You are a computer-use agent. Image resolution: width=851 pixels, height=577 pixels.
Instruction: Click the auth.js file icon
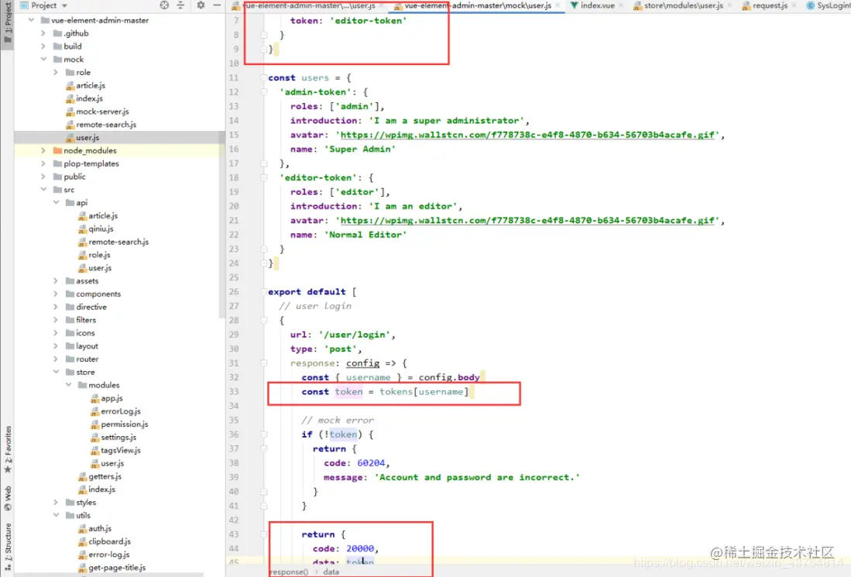tap(82, 529)
